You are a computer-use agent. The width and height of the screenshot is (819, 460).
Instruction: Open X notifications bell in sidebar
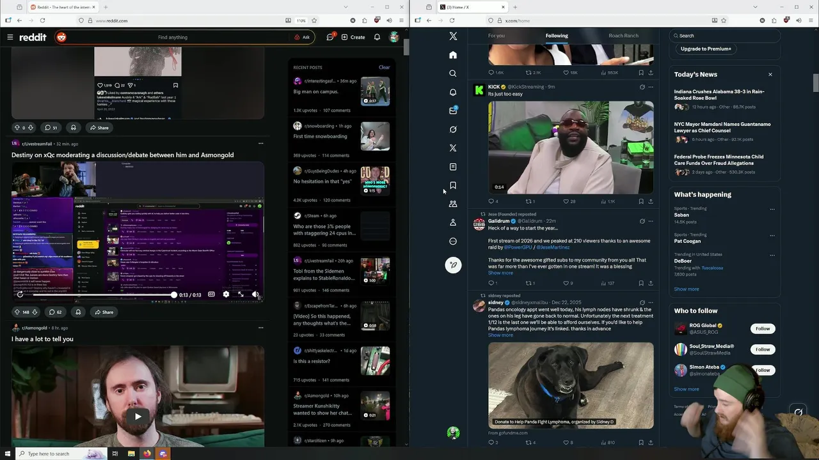[453, 92]
